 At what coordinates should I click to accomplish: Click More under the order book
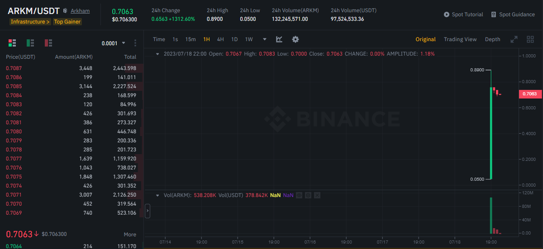[x=130, y=235]
